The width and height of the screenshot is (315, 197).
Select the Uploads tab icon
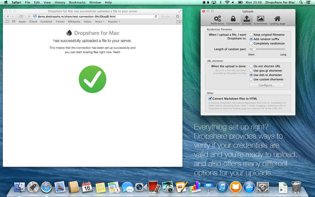click(x=246, y=20)
